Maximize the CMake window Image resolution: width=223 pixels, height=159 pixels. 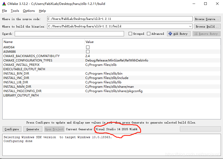click(x=205, y=4)
